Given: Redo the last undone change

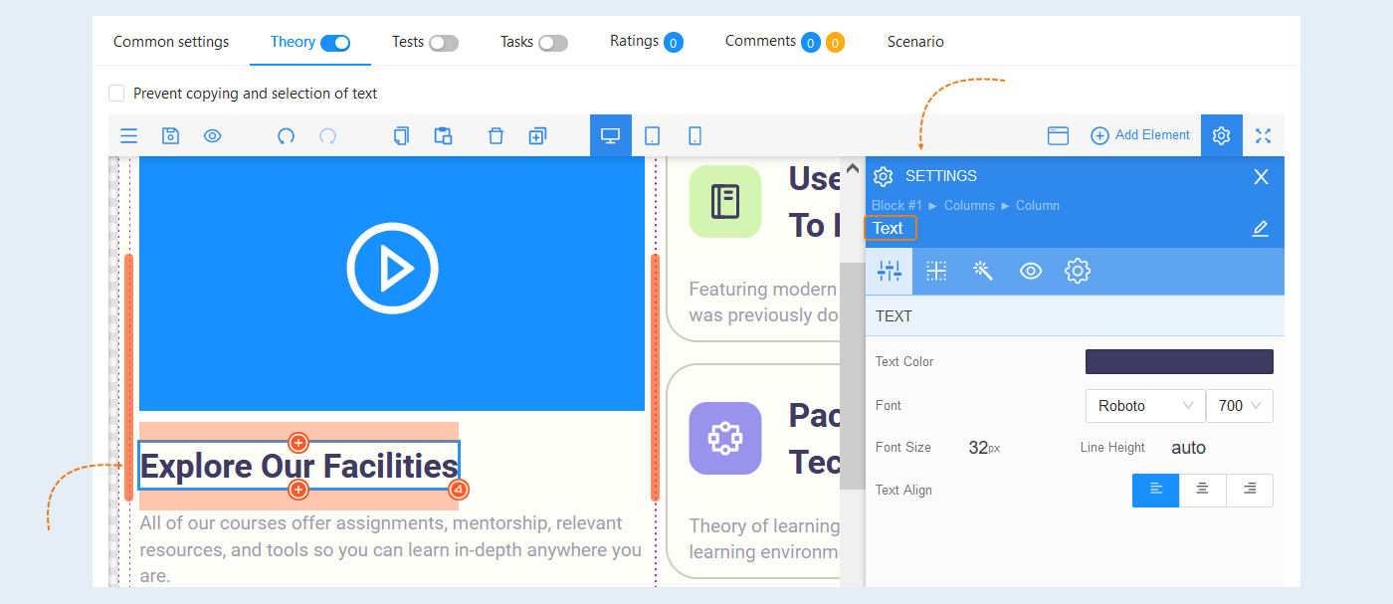Looking at the screenshot, I should coord(327,136).
